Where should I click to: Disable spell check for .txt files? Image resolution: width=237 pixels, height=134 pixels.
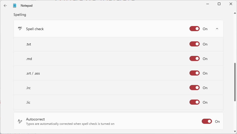(x=195, y=44)
